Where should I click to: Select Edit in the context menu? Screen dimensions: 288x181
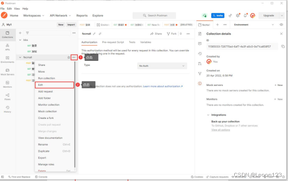[x=54, y=85]
